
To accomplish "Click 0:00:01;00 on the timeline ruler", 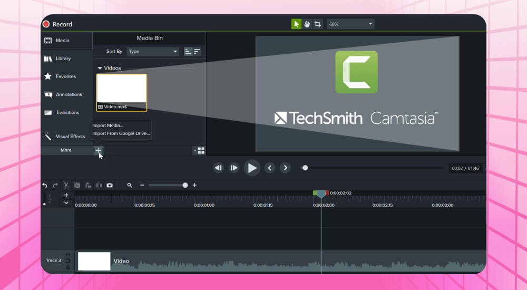I will click(x=204, y=205).
